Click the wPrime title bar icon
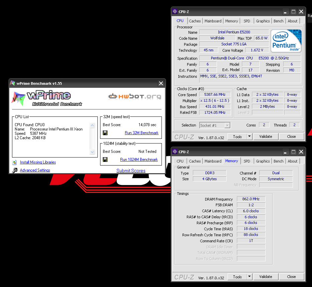Image resolution: width=312 pixels, height=287 pixels. coord(13,83)
